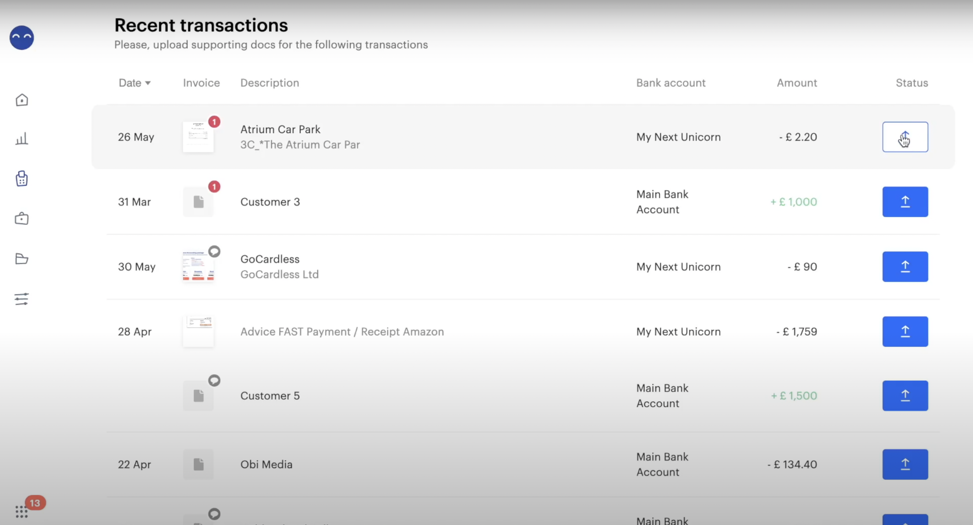Image resolution: width=973 pixels, height=525 pixels.
Task: Open GoCardless invoice thumbnail
Action: (198, 267)
